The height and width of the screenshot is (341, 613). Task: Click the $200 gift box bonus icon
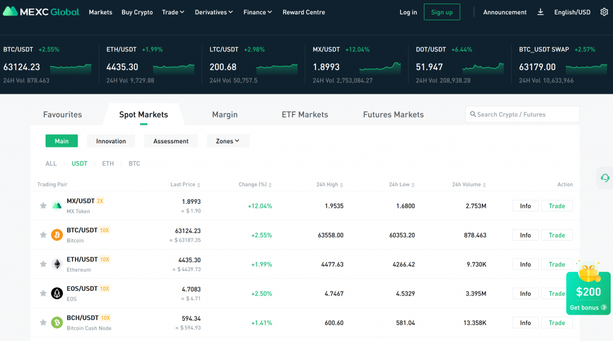point(588,272)
